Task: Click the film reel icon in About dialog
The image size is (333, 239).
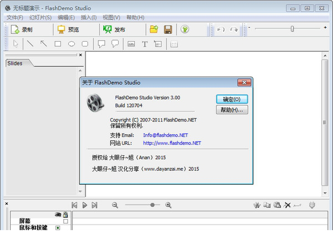Action: pos(95,103)
